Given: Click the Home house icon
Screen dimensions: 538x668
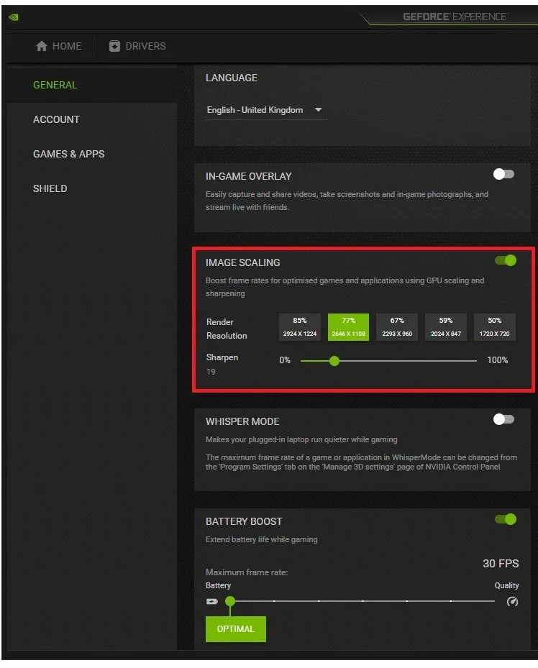Looking at the screenshot, I should (41, 46).
